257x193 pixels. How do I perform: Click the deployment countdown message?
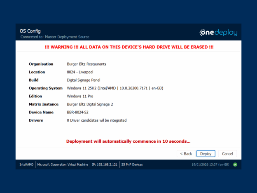coord(128,141)
